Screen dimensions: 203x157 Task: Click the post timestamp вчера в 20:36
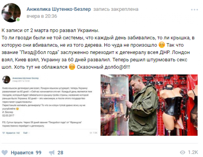(x=42, y=16)
